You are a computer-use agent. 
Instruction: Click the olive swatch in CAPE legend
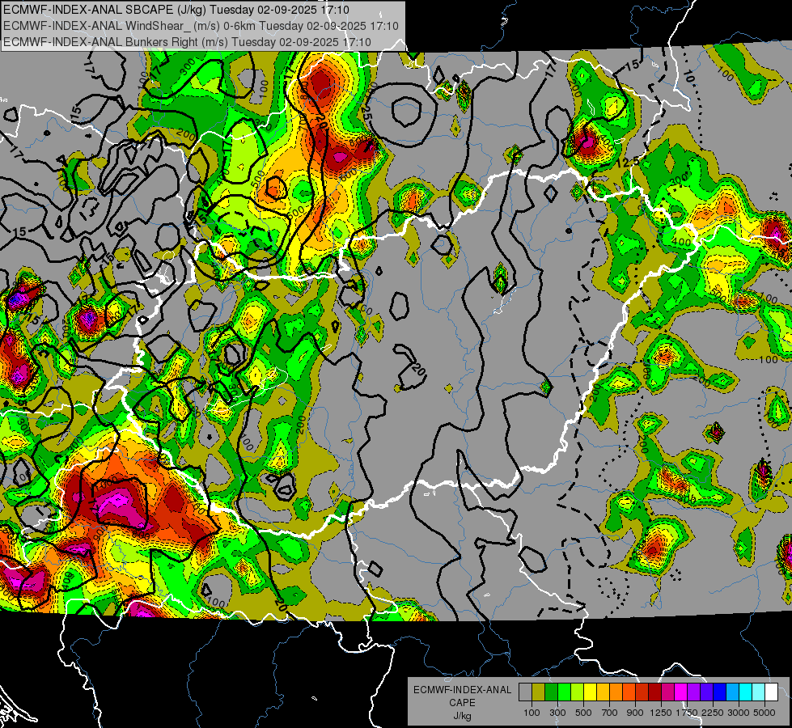[x=539, y=692]
